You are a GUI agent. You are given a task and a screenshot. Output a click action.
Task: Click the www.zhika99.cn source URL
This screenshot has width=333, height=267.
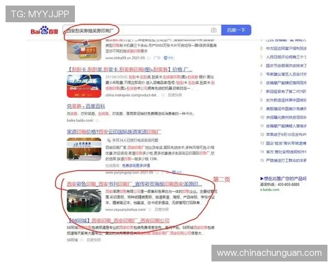pyautogui.click(x=119, y=58)
